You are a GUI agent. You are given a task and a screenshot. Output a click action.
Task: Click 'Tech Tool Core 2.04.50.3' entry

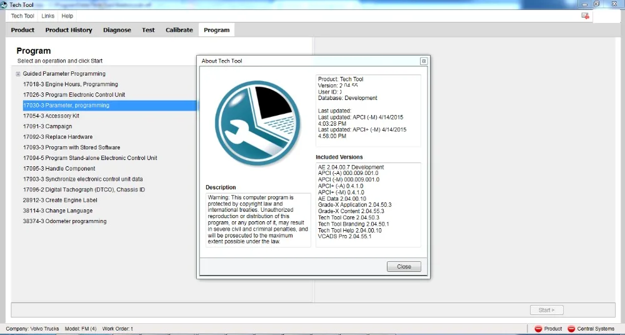(348, 217)
